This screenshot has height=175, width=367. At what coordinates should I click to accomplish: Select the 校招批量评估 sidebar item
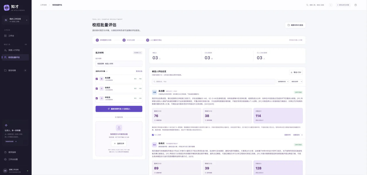coord(15,57)
